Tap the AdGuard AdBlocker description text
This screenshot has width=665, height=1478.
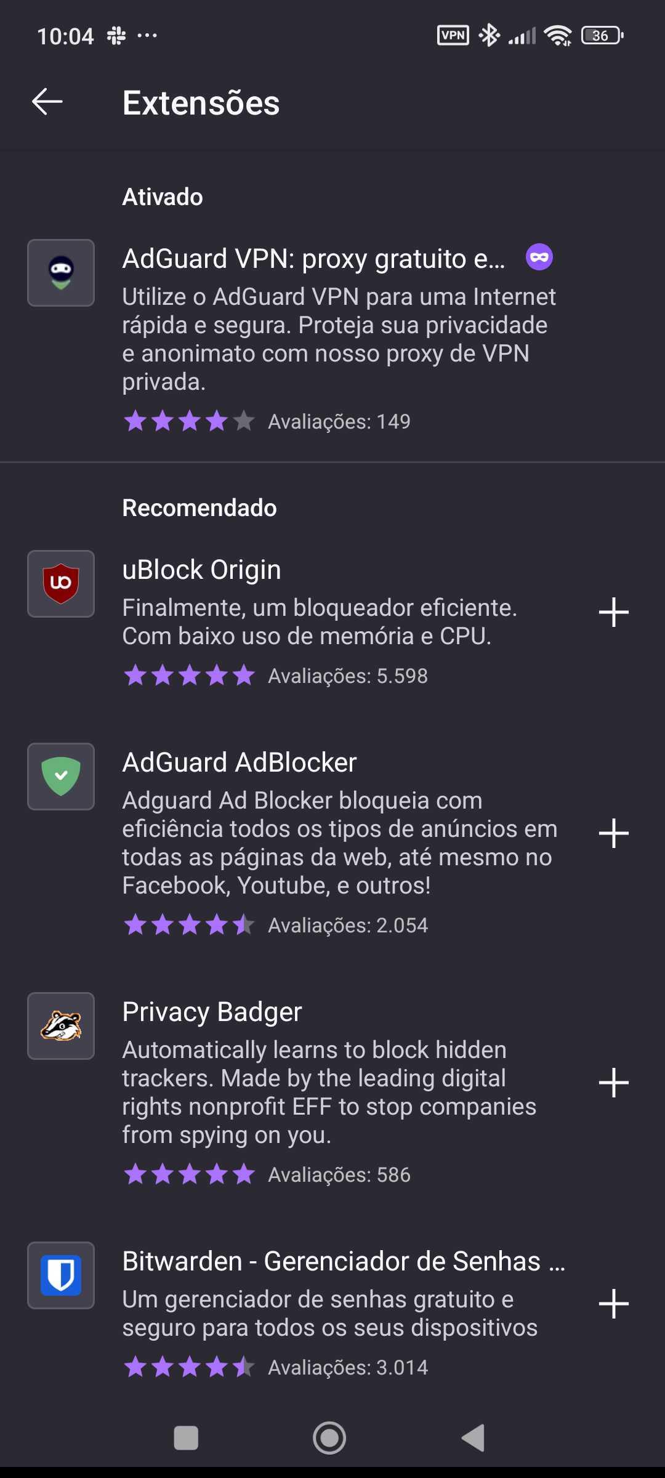(x=339, y=842)
